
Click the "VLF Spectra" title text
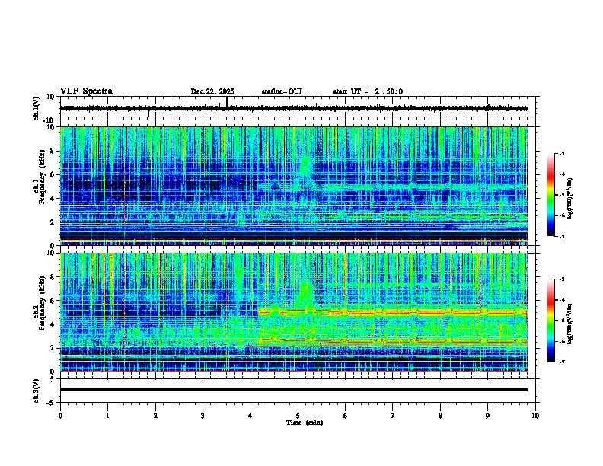86,91
